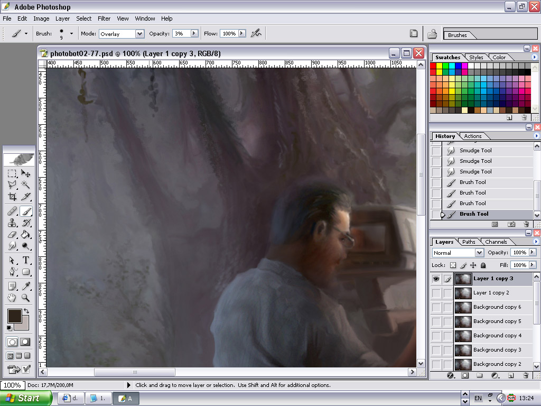Image resolution: width=541 pixels, height=406 pixels.
Task: Toggle lock all for layer
Action: 483,265
